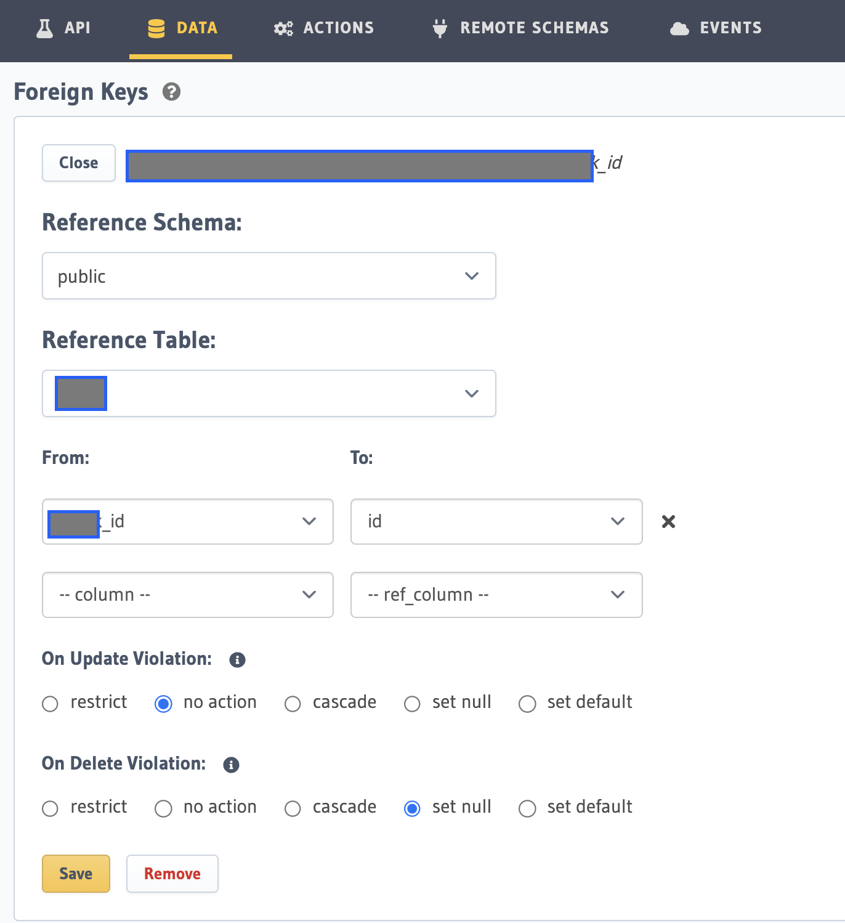Click the plug icon on REMOTE SCHEMAS tab
Image resolution: width=845 pixels, height=923 pixels.
point(439,28)
